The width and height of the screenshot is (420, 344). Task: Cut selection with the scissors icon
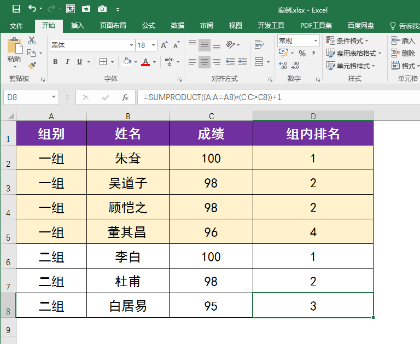click(32, 40)
